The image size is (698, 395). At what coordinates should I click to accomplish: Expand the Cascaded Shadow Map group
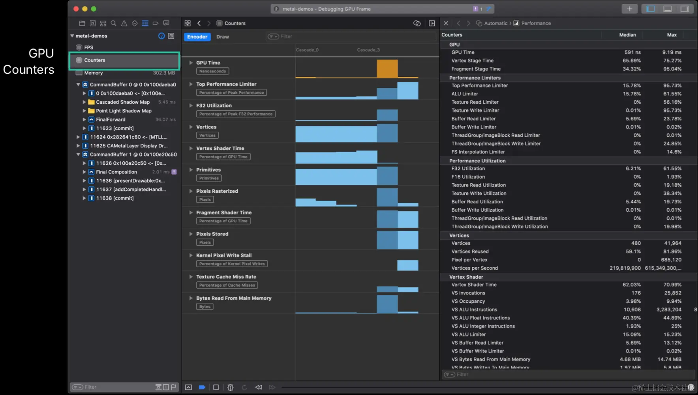(84, 102)
